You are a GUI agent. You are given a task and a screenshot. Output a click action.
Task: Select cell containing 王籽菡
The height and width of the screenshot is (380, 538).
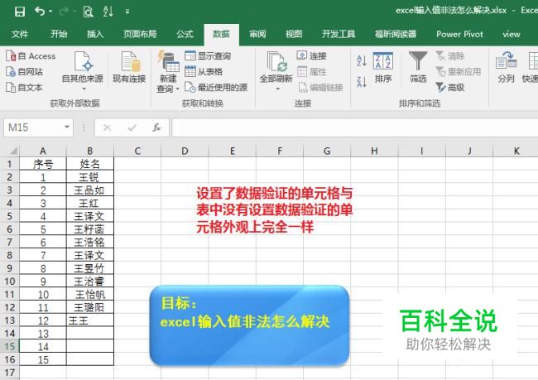(x=90, y=229)
